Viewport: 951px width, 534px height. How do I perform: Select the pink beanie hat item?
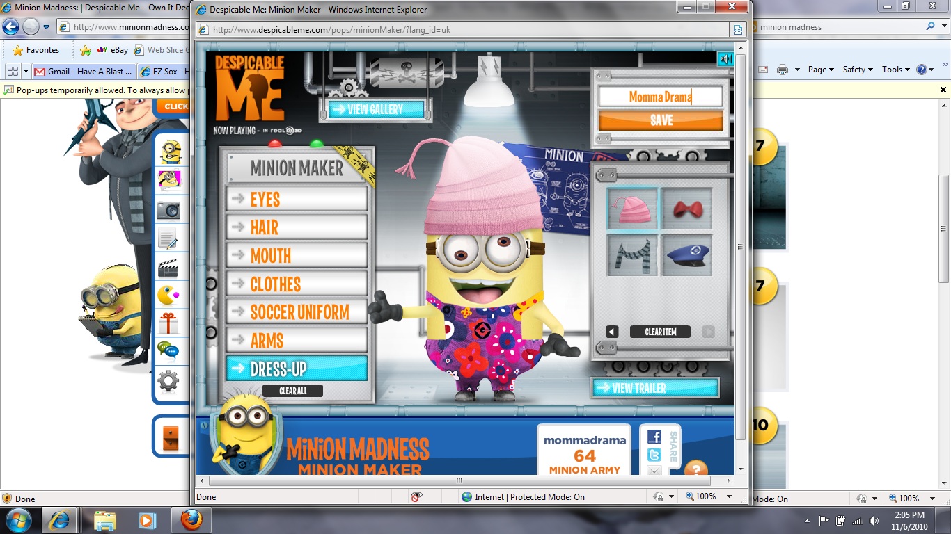pyautogui.click(x=633, y=209)
